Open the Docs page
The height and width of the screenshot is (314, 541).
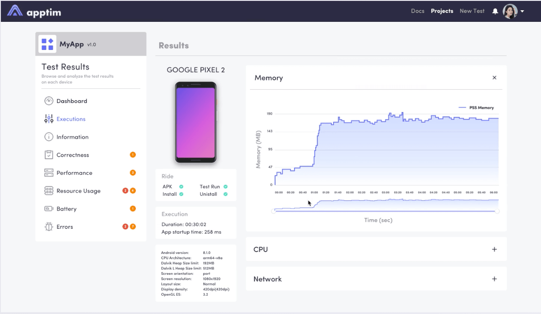pyautogui.click(x=418, y=11)
